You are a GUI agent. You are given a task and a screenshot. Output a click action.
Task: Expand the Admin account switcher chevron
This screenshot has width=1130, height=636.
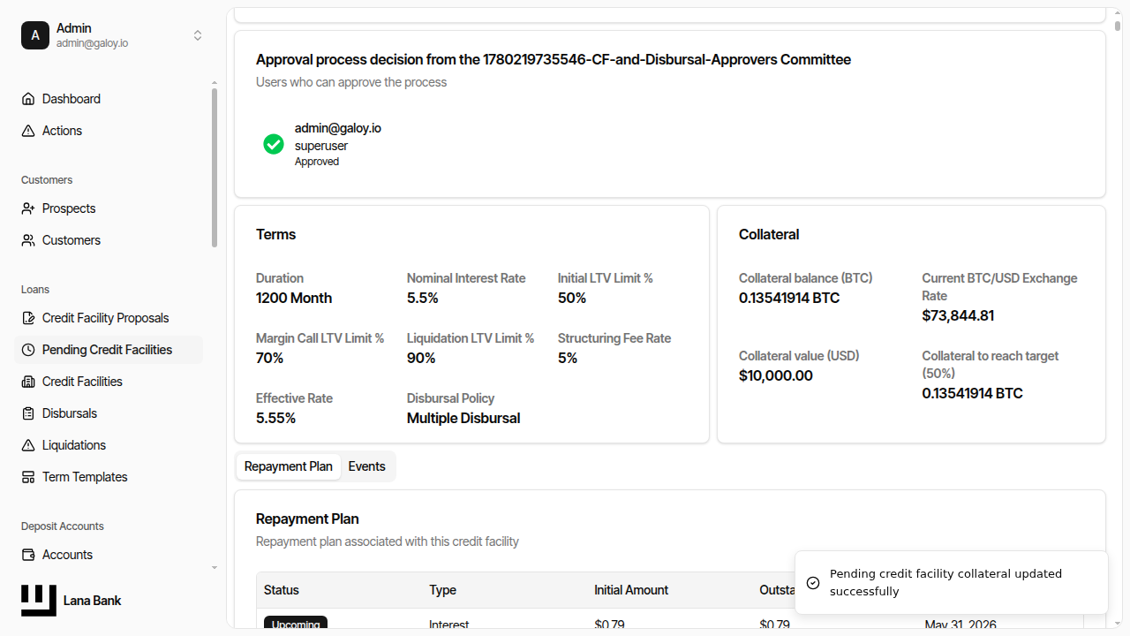pyautogui.click(x=198, y=35)
